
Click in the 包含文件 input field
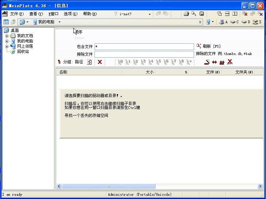tap(144, 47)
